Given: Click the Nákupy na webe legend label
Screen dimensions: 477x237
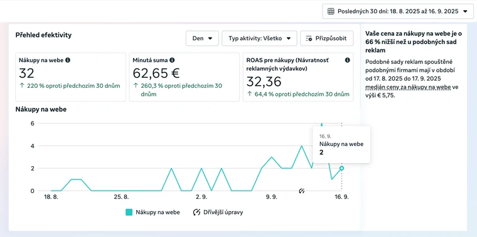Looking at the screenshot, I should tap(158, 213).
